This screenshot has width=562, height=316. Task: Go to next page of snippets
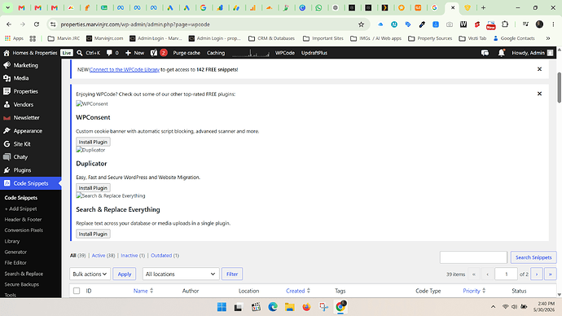coord(537,274)
